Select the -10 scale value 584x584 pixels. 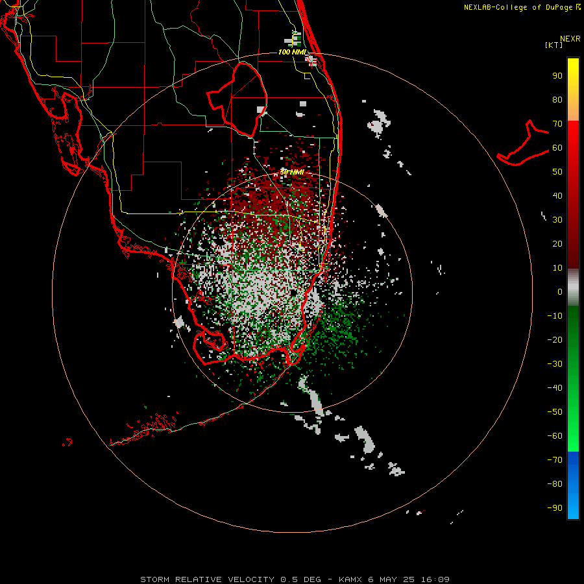[555, 316]
